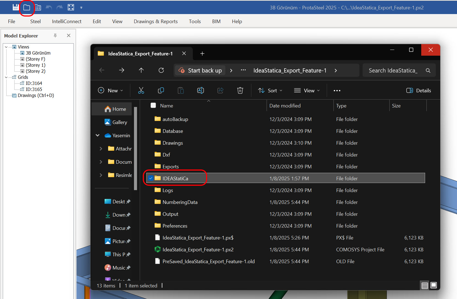
Task: Toggle the select-all checkbox beside Name
Action: (x=153, y=106)
